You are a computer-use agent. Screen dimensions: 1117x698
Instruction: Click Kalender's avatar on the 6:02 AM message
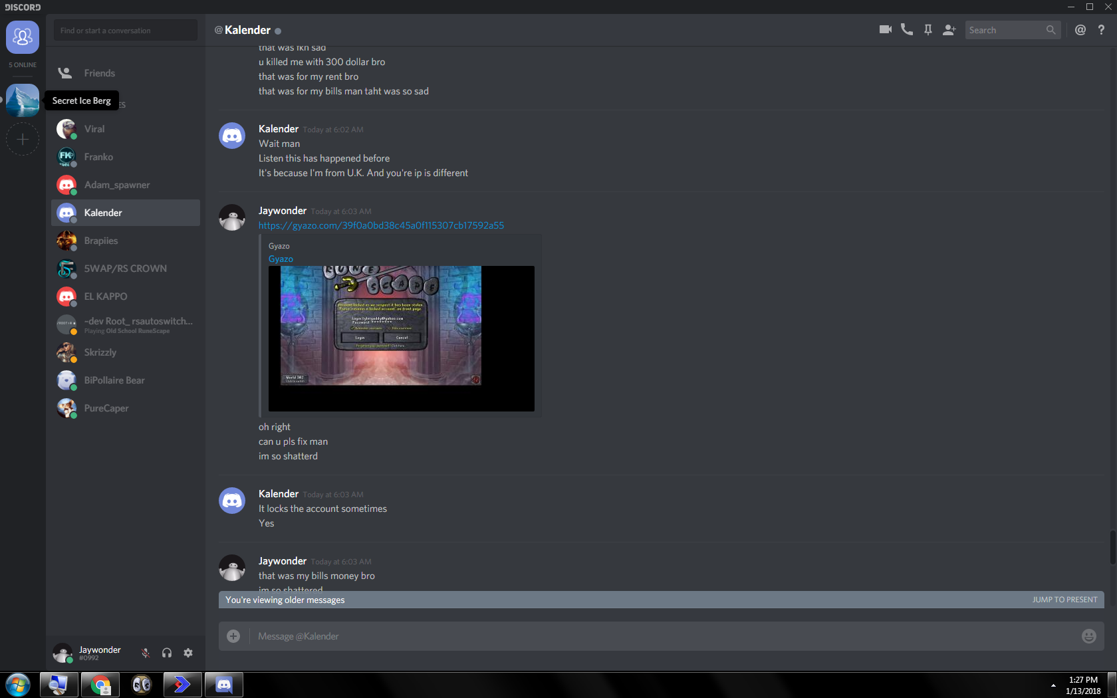(232, 136)
